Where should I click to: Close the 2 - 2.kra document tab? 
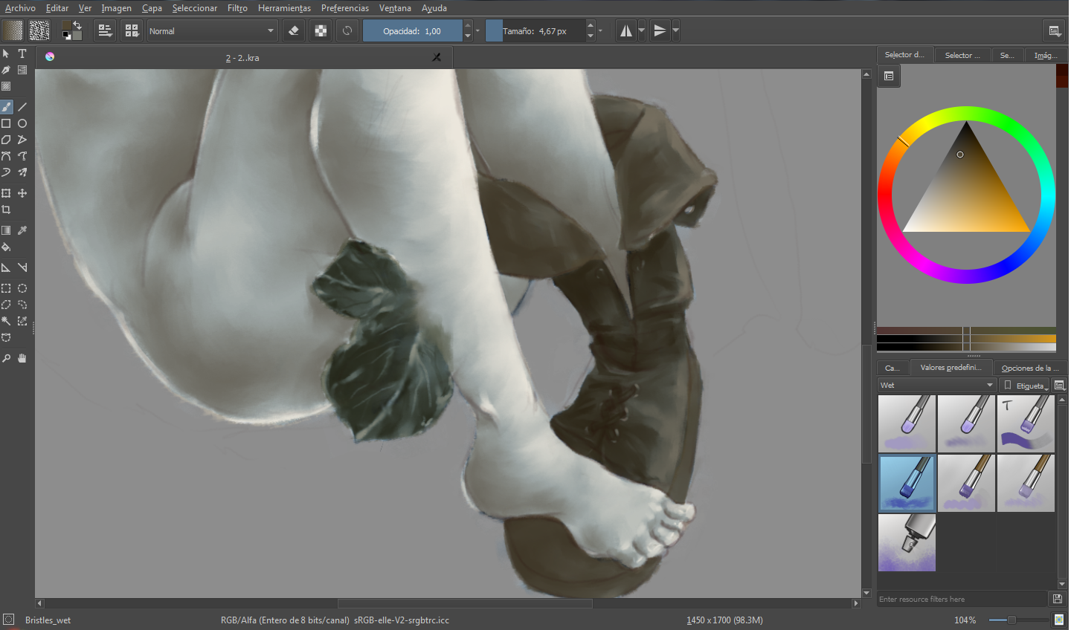437,57
